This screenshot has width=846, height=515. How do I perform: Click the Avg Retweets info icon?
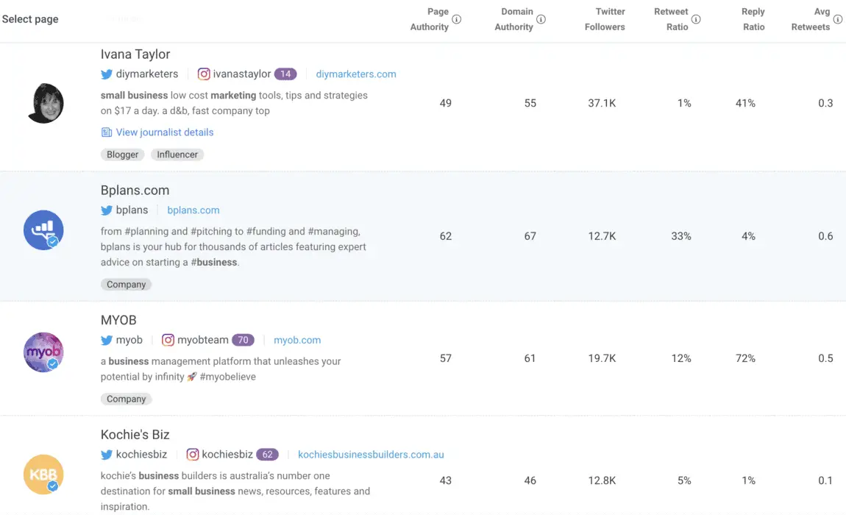tap(837, 19)
